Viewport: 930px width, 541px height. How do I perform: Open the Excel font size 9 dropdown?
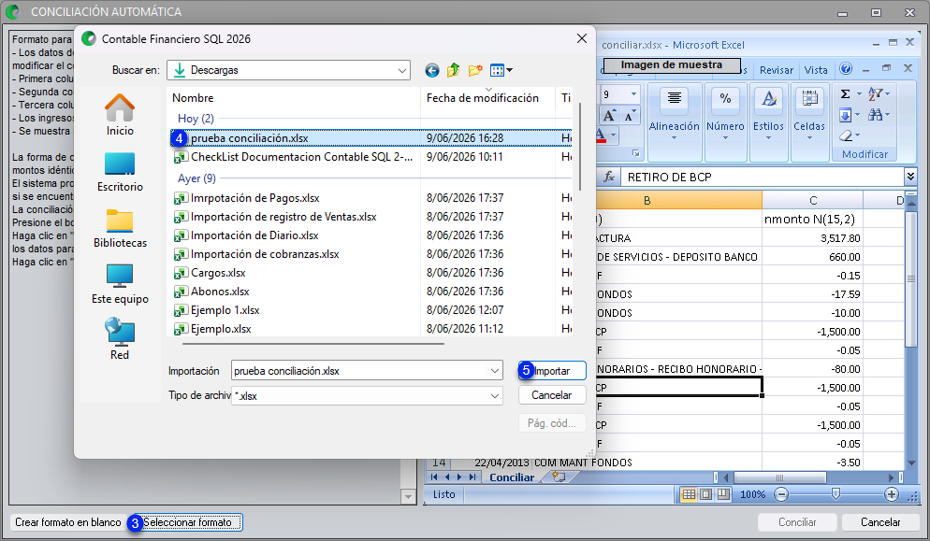(x=633, y=94)
